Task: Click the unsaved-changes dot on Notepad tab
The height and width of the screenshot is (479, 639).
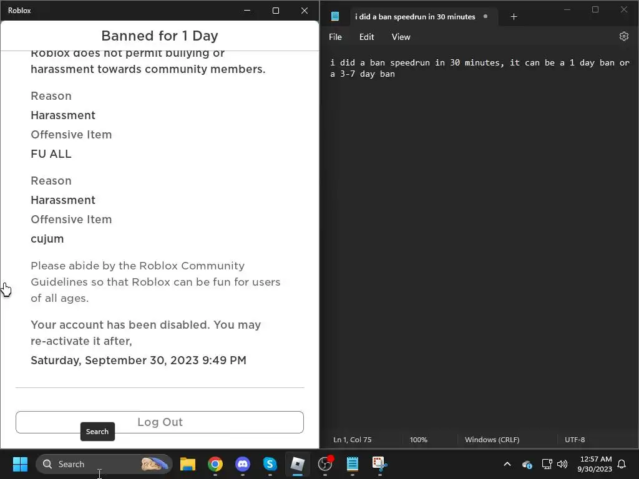Action: pos(485,16)
